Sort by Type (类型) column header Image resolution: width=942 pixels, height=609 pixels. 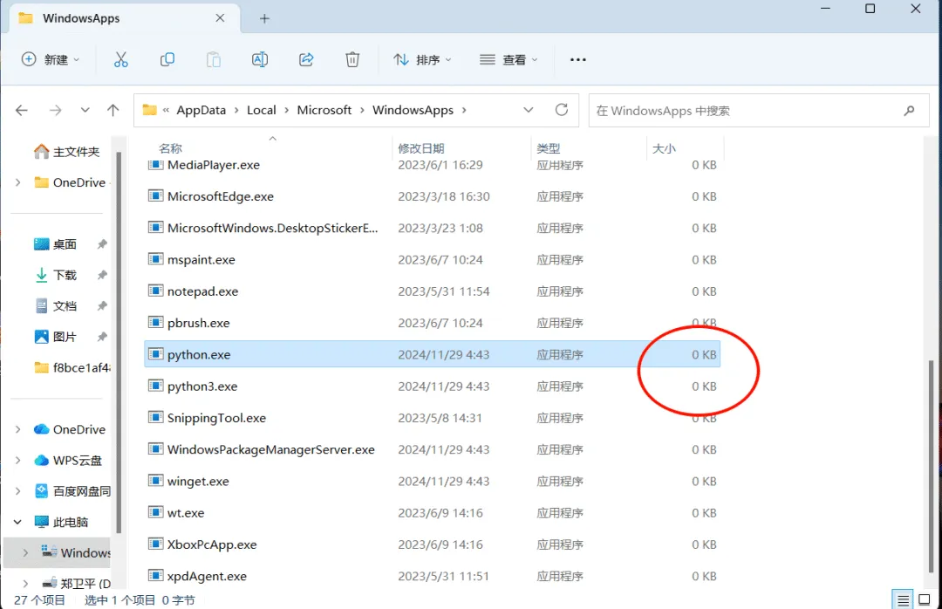click(548, 148)
